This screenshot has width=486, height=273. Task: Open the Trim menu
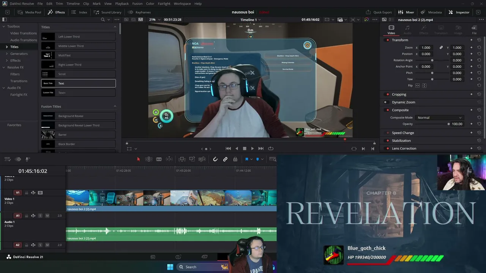[x=59, y=3]
